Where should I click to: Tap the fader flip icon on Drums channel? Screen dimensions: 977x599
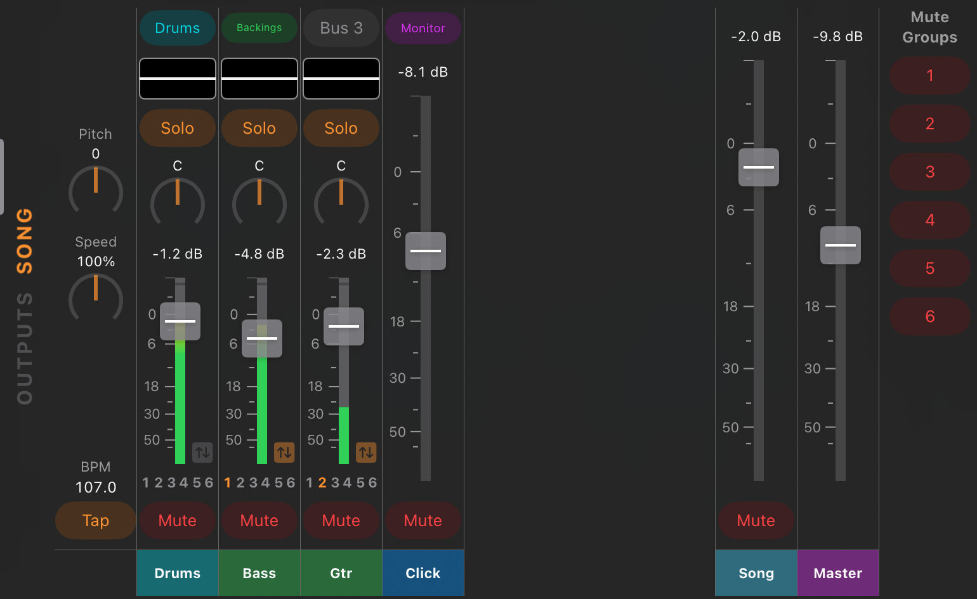[202, 452]
